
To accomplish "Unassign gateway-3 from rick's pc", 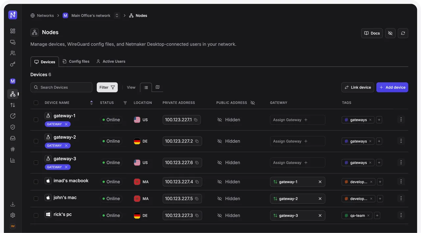I will [320, 216].
